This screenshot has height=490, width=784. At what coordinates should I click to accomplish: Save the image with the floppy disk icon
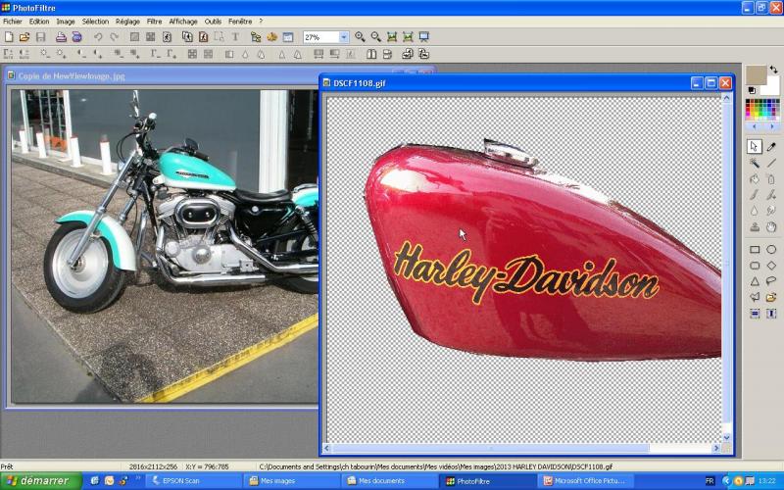pos(40,37)
